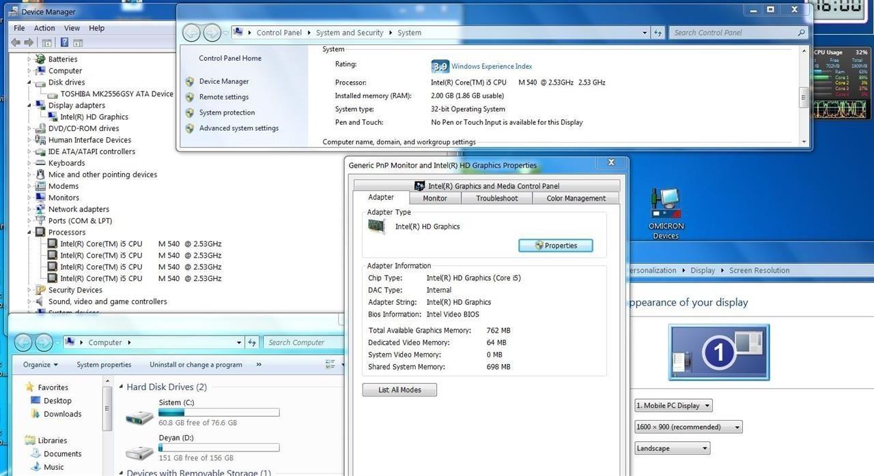Click System properties in Computer toolbar
Viewport: 874px width, 476px height.
pyautogui.click(x=104, y=364)
